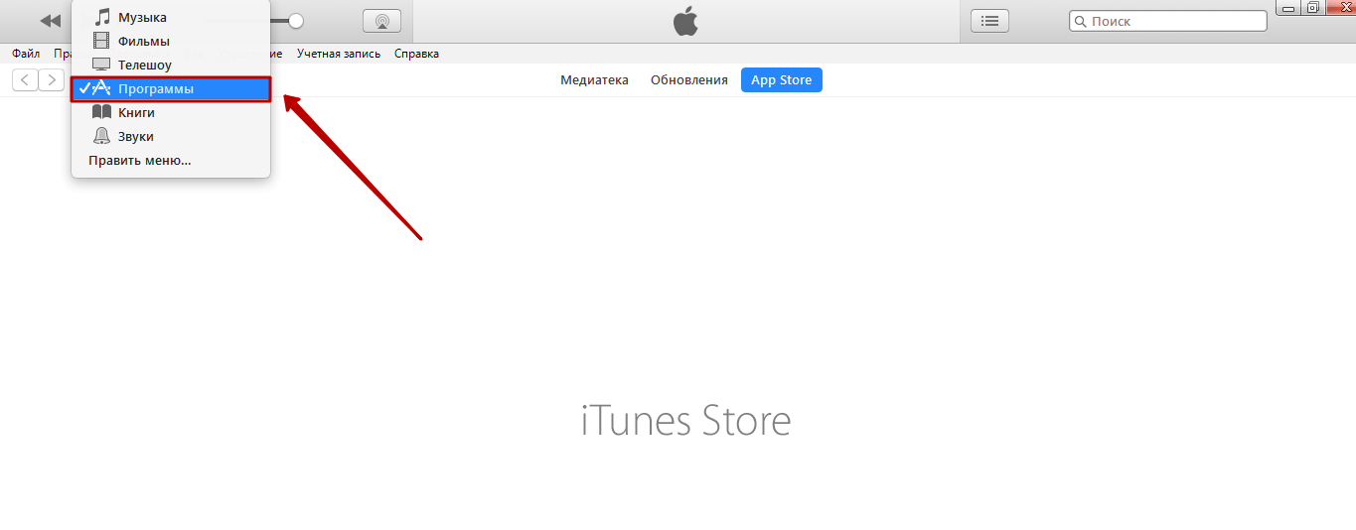
Task: Select the checked Программы menu entry
Action: coord(171,88)
